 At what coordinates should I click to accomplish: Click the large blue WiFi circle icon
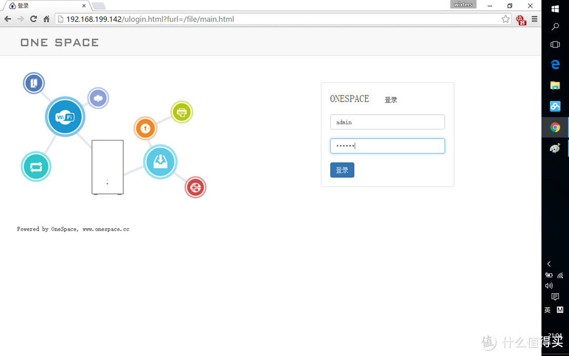pyautogui.click(x=65, y=117)
